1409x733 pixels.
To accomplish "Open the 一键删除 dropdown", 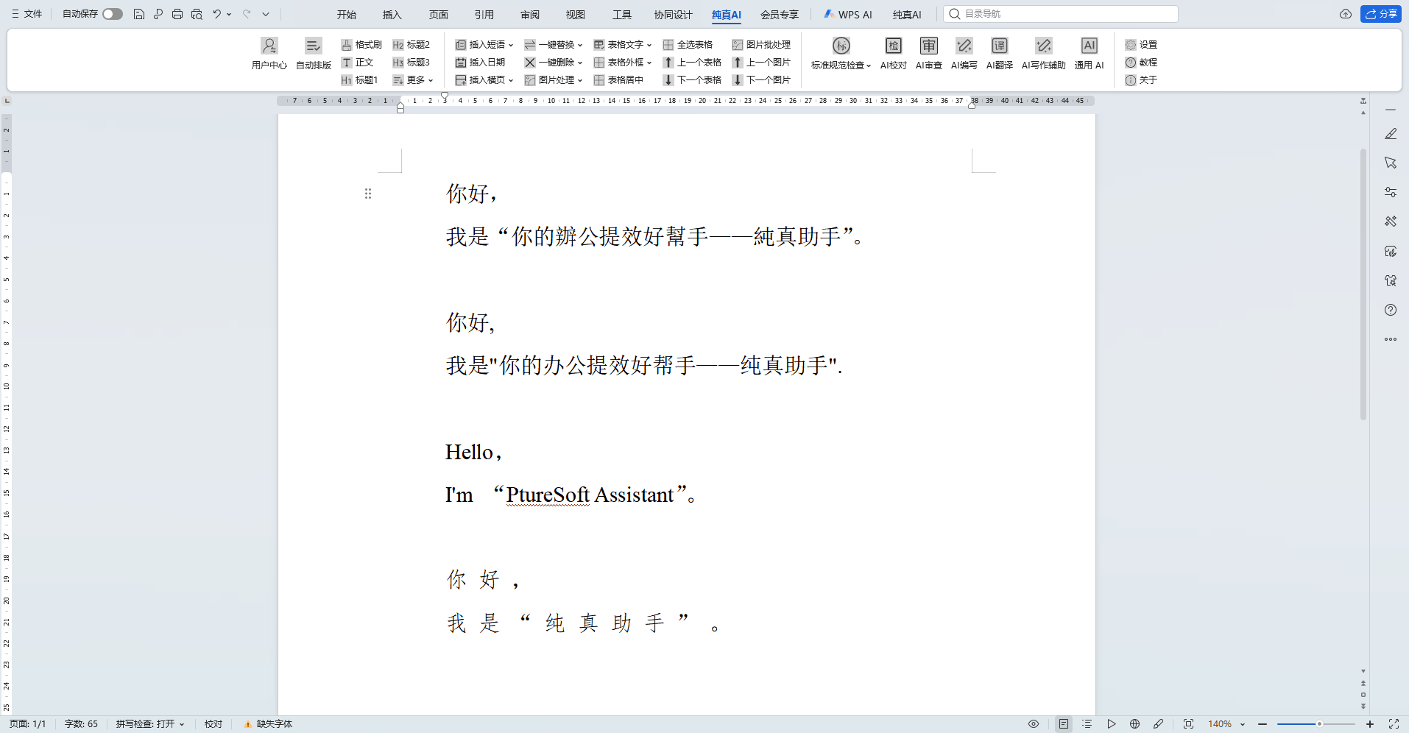I will [554, 63].
